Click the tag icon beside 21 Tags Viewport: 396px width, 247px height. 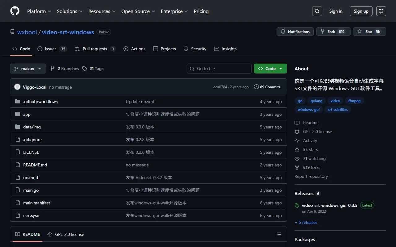coord(85,69)
